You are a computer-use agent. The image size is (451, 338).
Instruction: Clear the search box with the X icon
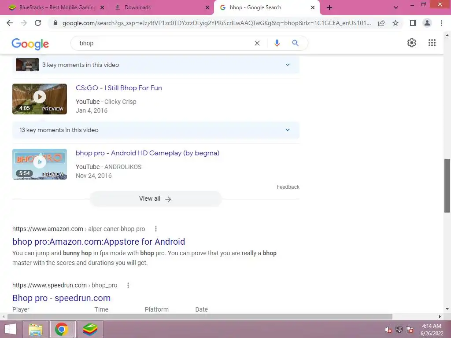pyautogui.click(x=257, y=43)
